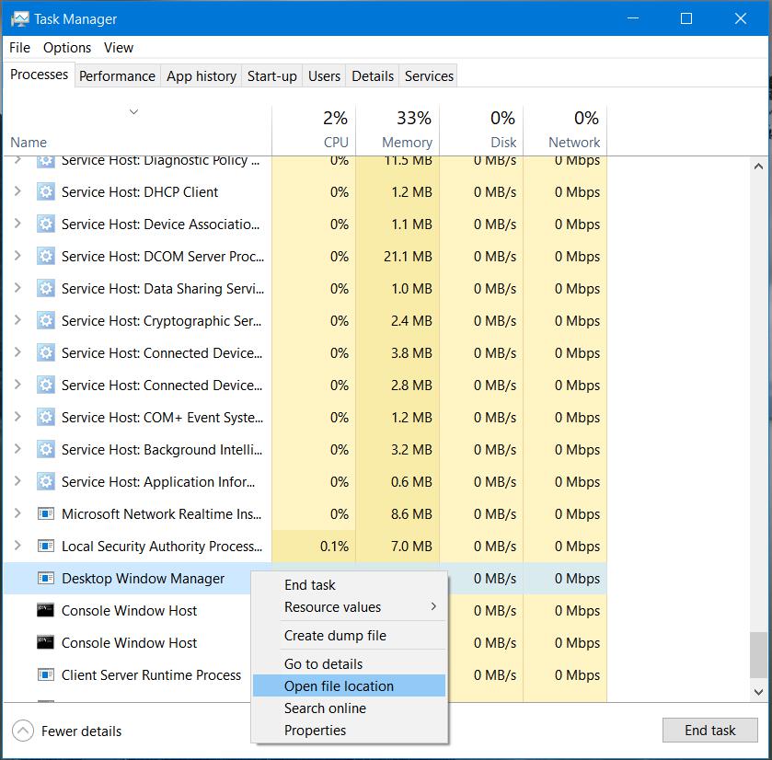Click the Fewer details link
The width and height of the screenshot is (772, 760).
(x=81, y=731)
